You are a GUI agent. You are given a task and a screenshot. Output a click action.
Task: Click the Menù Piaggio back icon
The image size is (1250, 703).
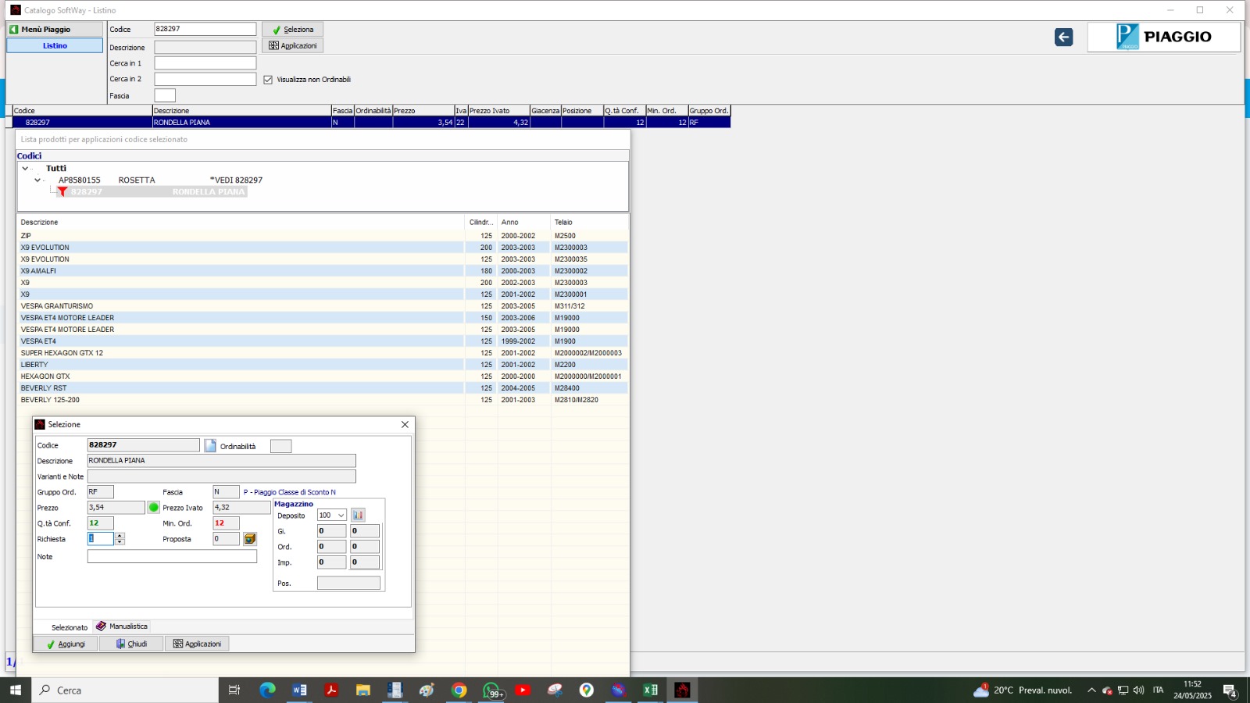coord(14,30)
